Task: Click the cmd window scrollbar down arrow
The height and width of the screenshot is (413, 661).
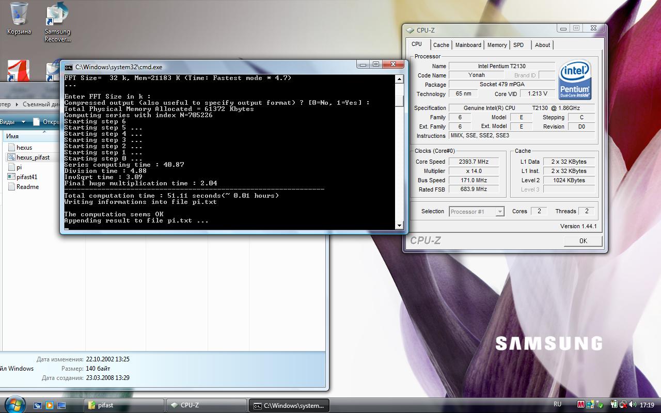Action: [399, 226]
